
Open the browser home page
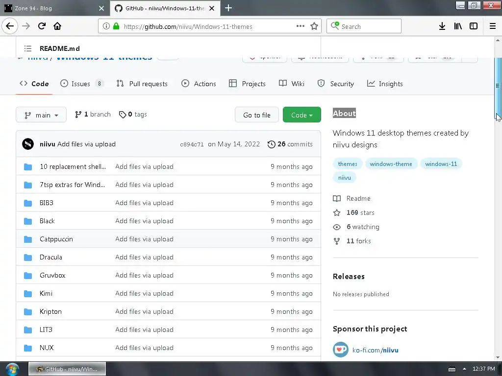(x=57, y=26)
